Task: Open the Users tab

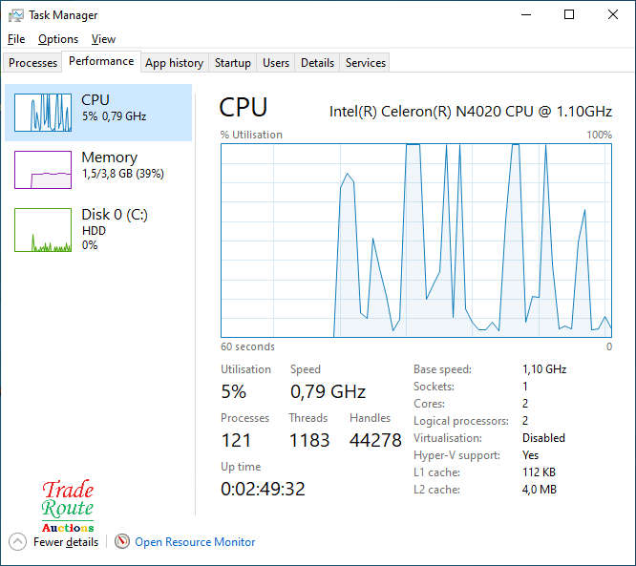Action: tap(276, 63)
